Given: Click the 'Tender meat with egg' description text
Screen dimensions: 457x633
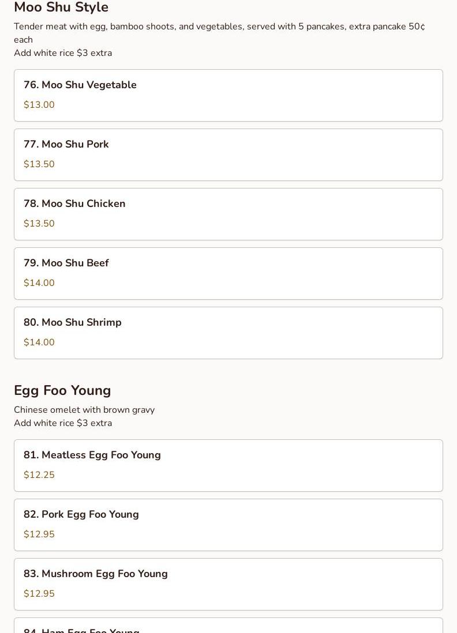Looking at the screenshot, I should pyautogui.click(x=219, y=33).
